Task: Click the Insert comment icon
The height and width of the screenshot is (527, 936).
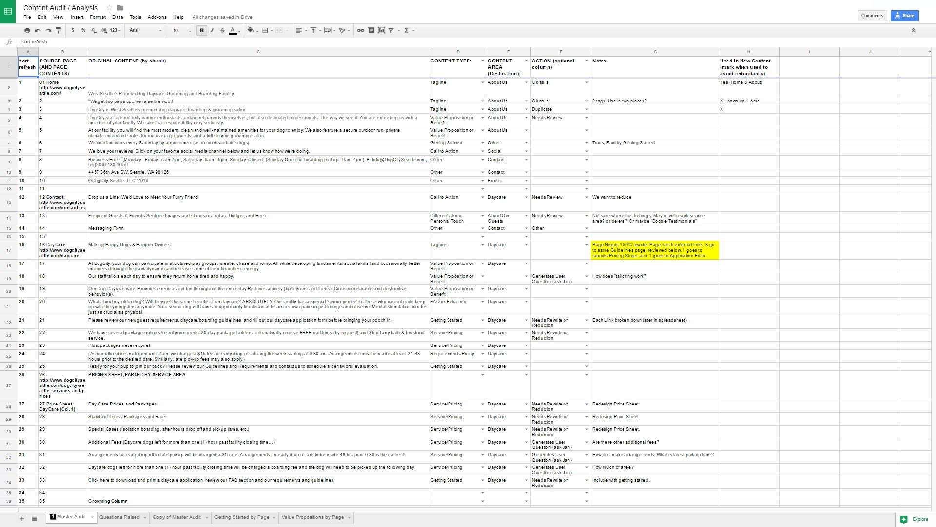Action: click(x=371, y=30)
